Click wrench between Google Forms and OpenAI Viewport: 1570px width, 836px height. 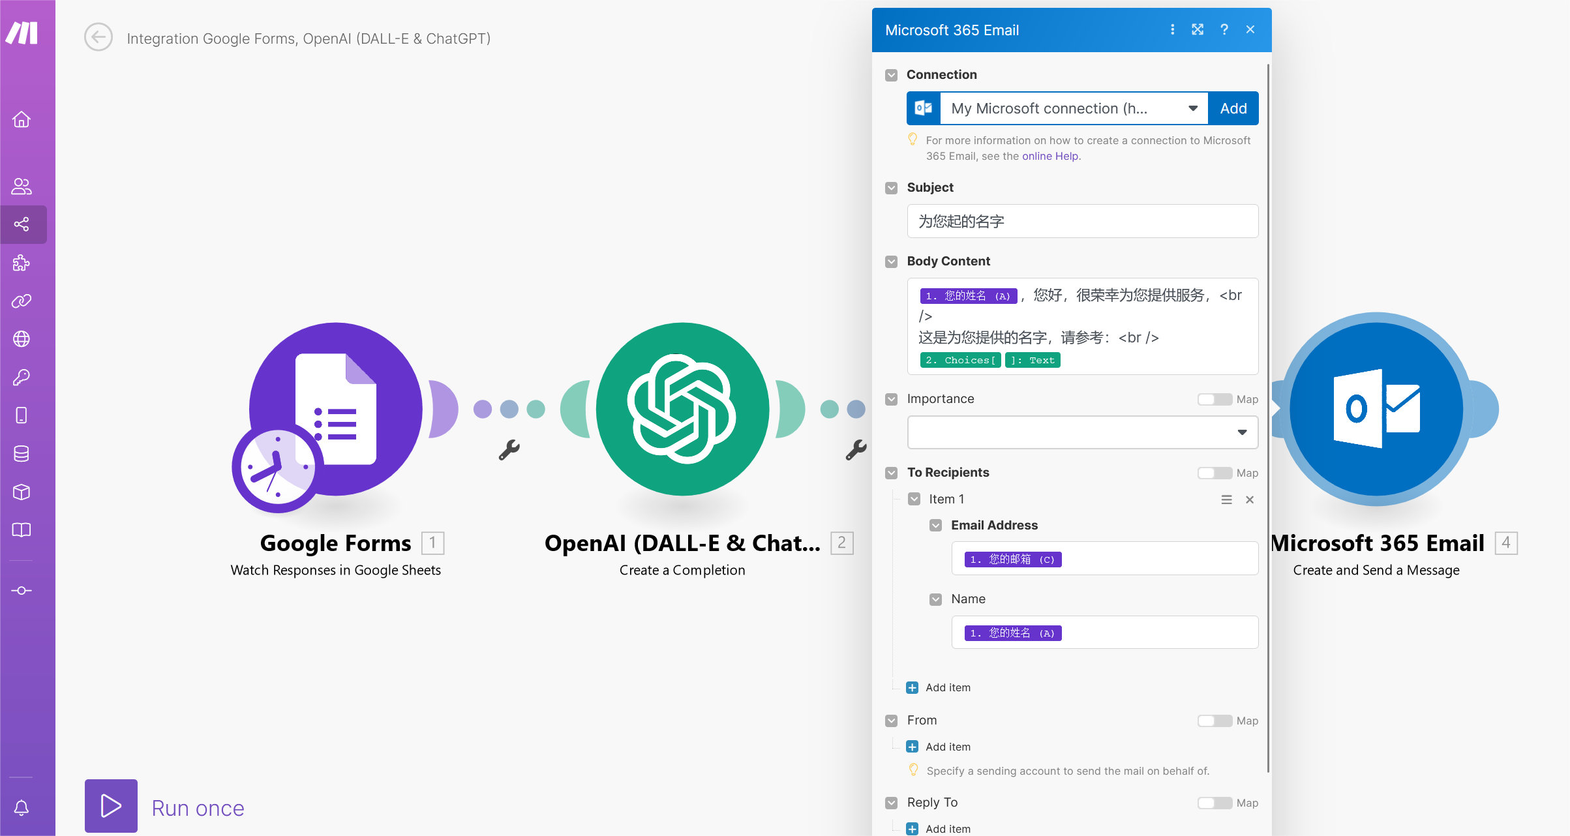coord(509,450)
